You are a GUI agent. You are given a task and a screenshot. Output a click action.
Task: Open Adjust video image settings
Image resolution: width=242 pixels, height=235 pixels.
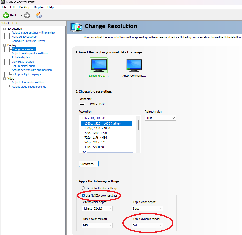[29, 87]
